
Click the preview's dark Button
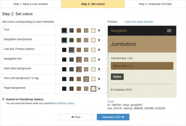117,77
